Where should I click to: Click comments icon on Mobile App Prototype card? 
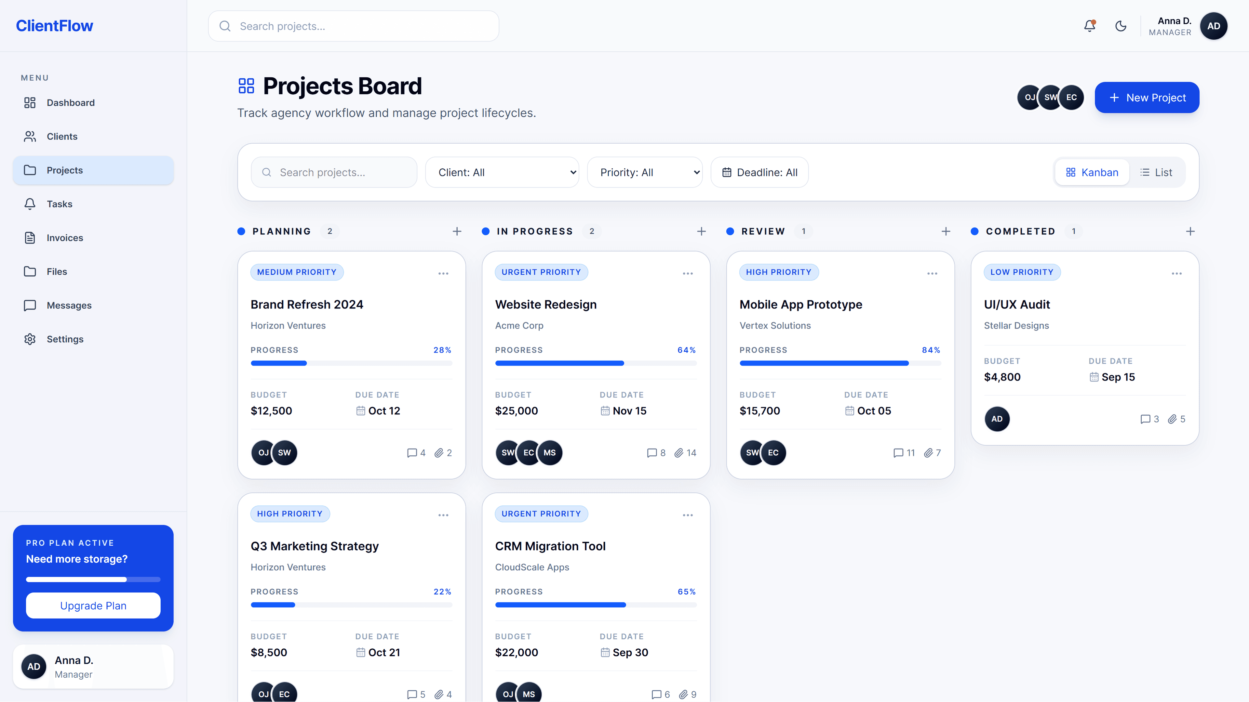pyautogui.click(x=898, y=452)
